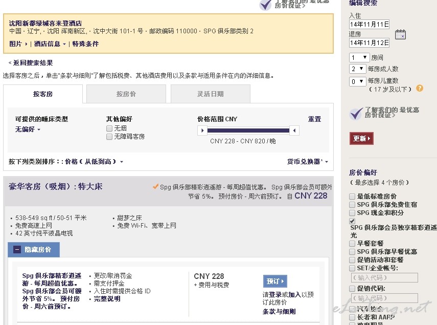Screen dimensions: 437x325
Task: Enable the SPG 俱乐部免费住宿 checkbox
Action: pyautogui.click(x=352, y=205)
